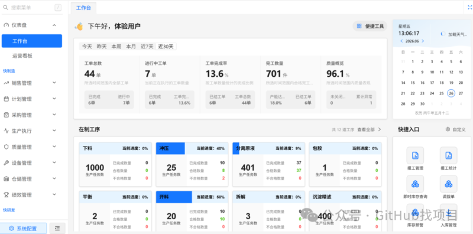Click the 平衡 process card title
The height and width of the screenshot is (234, 473).
pos(88,197)
